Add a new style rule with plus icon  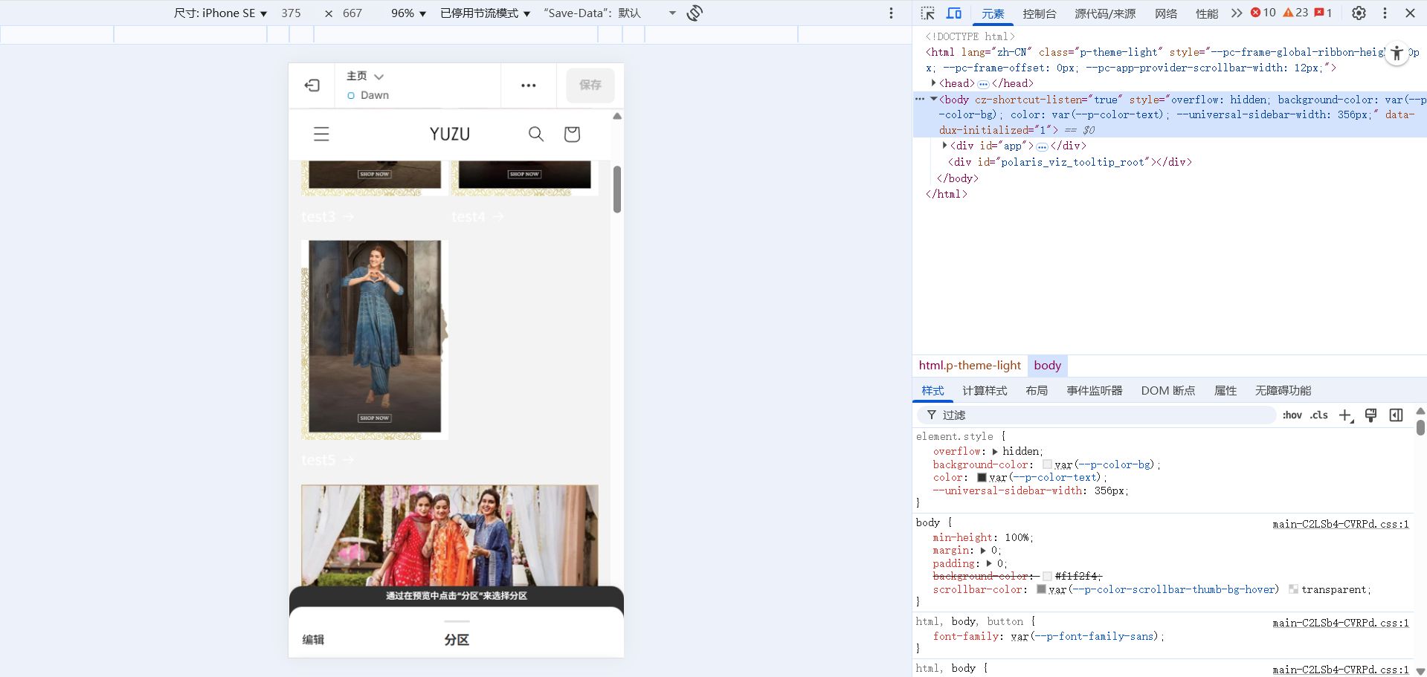1346,415
